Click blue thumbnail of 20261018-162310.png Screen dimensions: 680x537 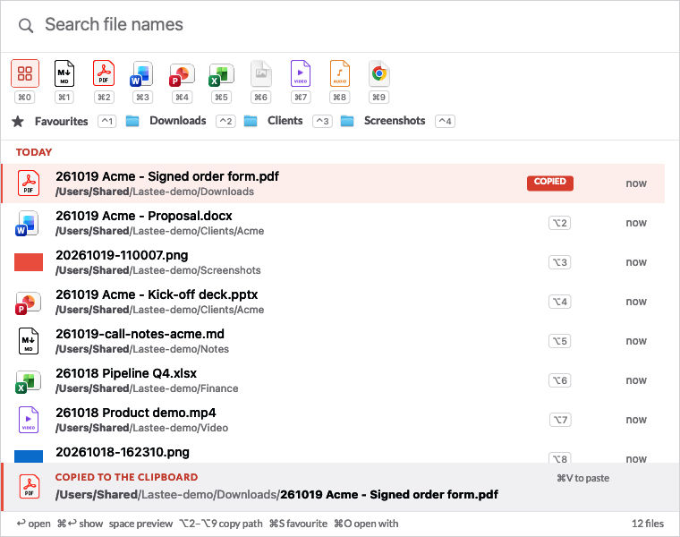pos(29,456)
